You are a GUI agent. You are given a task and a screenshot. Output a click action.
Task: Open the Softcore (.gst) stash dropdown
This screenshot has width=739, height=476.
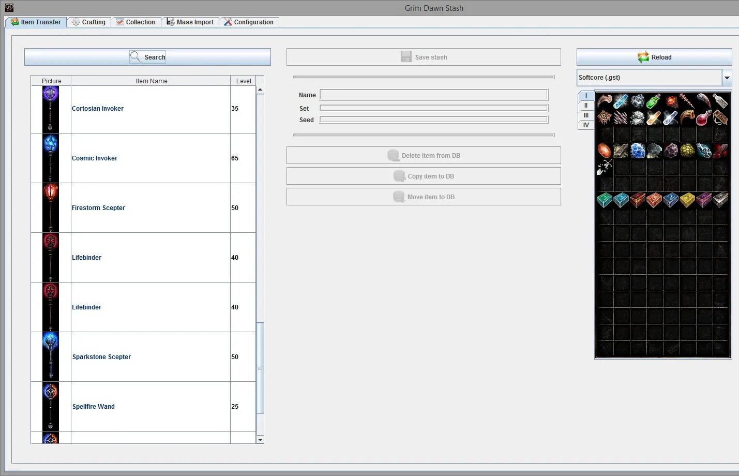tap(727, 78)
